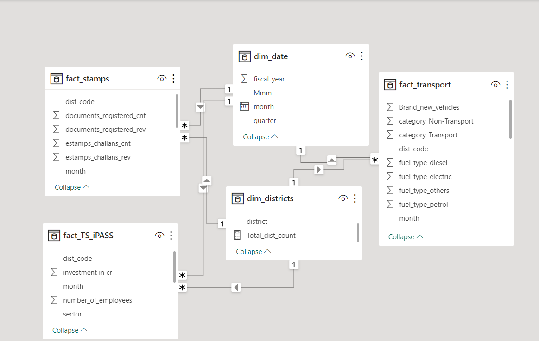
Task: Select the fiscal_year field in dim_date
Action: pos(269,79)
